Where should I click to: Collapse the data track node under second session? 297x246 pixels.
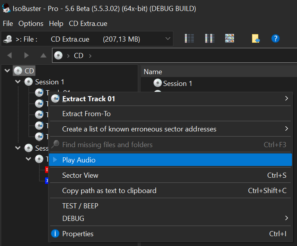(x=29, y=159)
